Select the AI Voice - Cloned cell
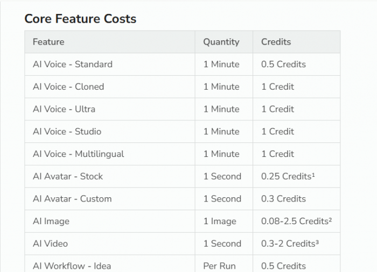377x272 pixels. (x=68, y=87)
